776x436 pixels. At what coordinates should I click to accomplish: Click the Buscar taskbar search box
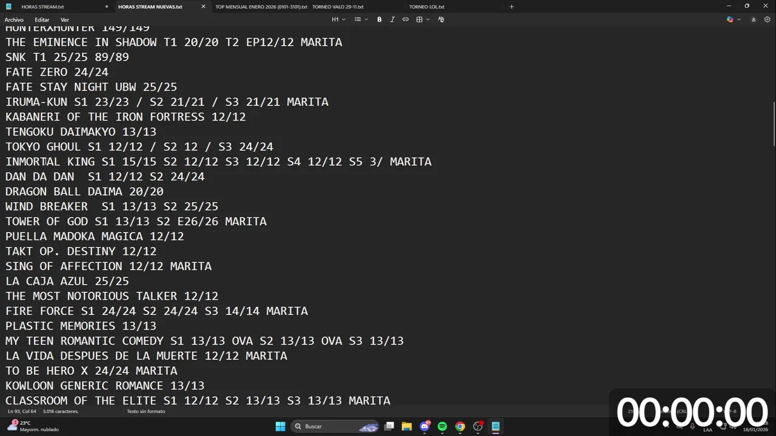(335, 426)
